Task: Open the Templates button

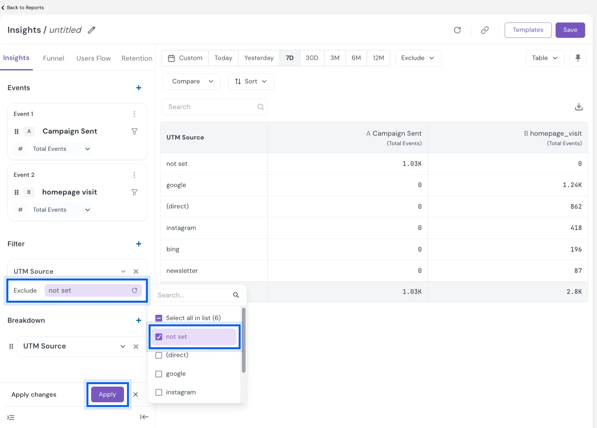Action: point(528,30)
